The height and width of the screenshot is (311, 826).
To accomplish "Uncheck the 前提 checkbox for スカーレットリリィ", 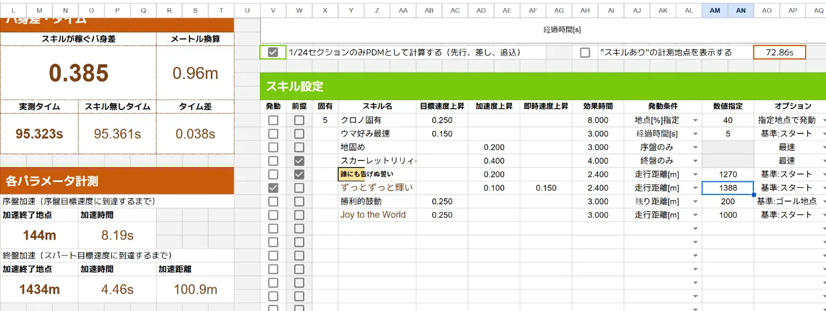I will click(299, 161).
